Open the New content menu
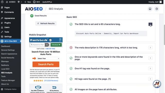The width and height of the screenshot is (165, 93). [28, 2]
